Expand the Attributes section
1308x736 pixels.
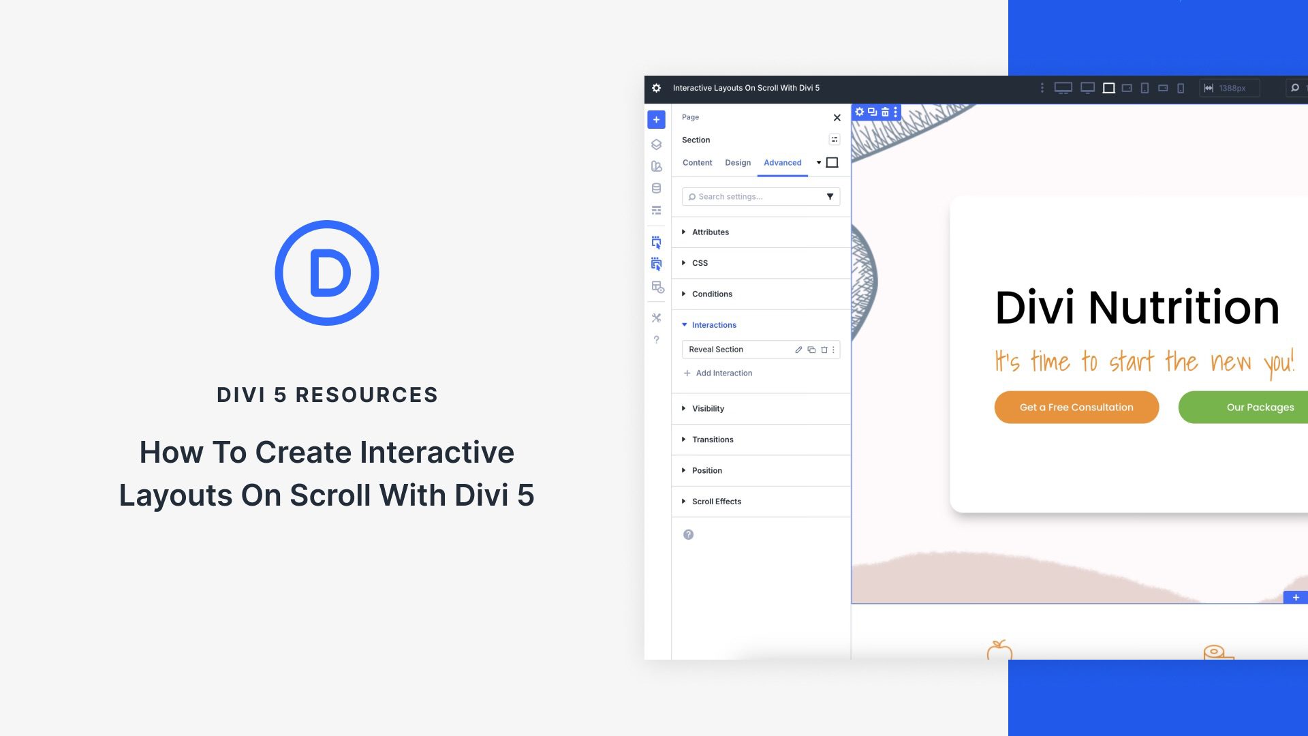click(711, 232)
